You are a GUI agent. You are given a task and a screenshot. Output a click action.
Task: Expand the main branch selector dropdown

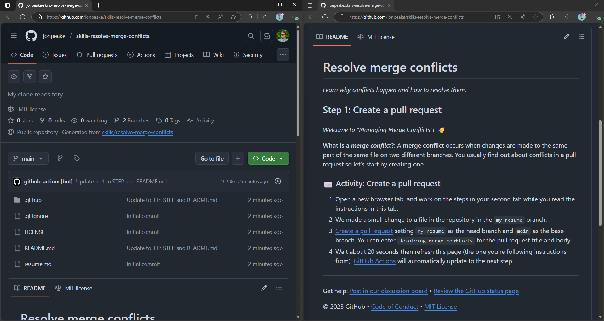pos(28,158)
